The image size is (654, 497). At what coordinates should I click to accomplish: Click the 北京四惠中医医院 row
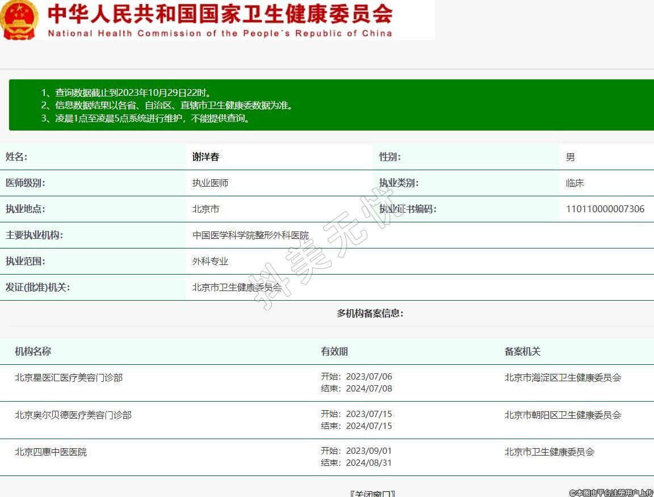(51, 452)
